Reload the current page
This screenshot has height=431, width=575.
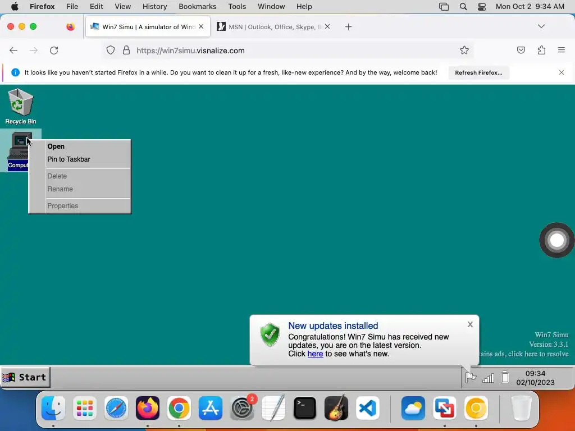coord(54,50)
